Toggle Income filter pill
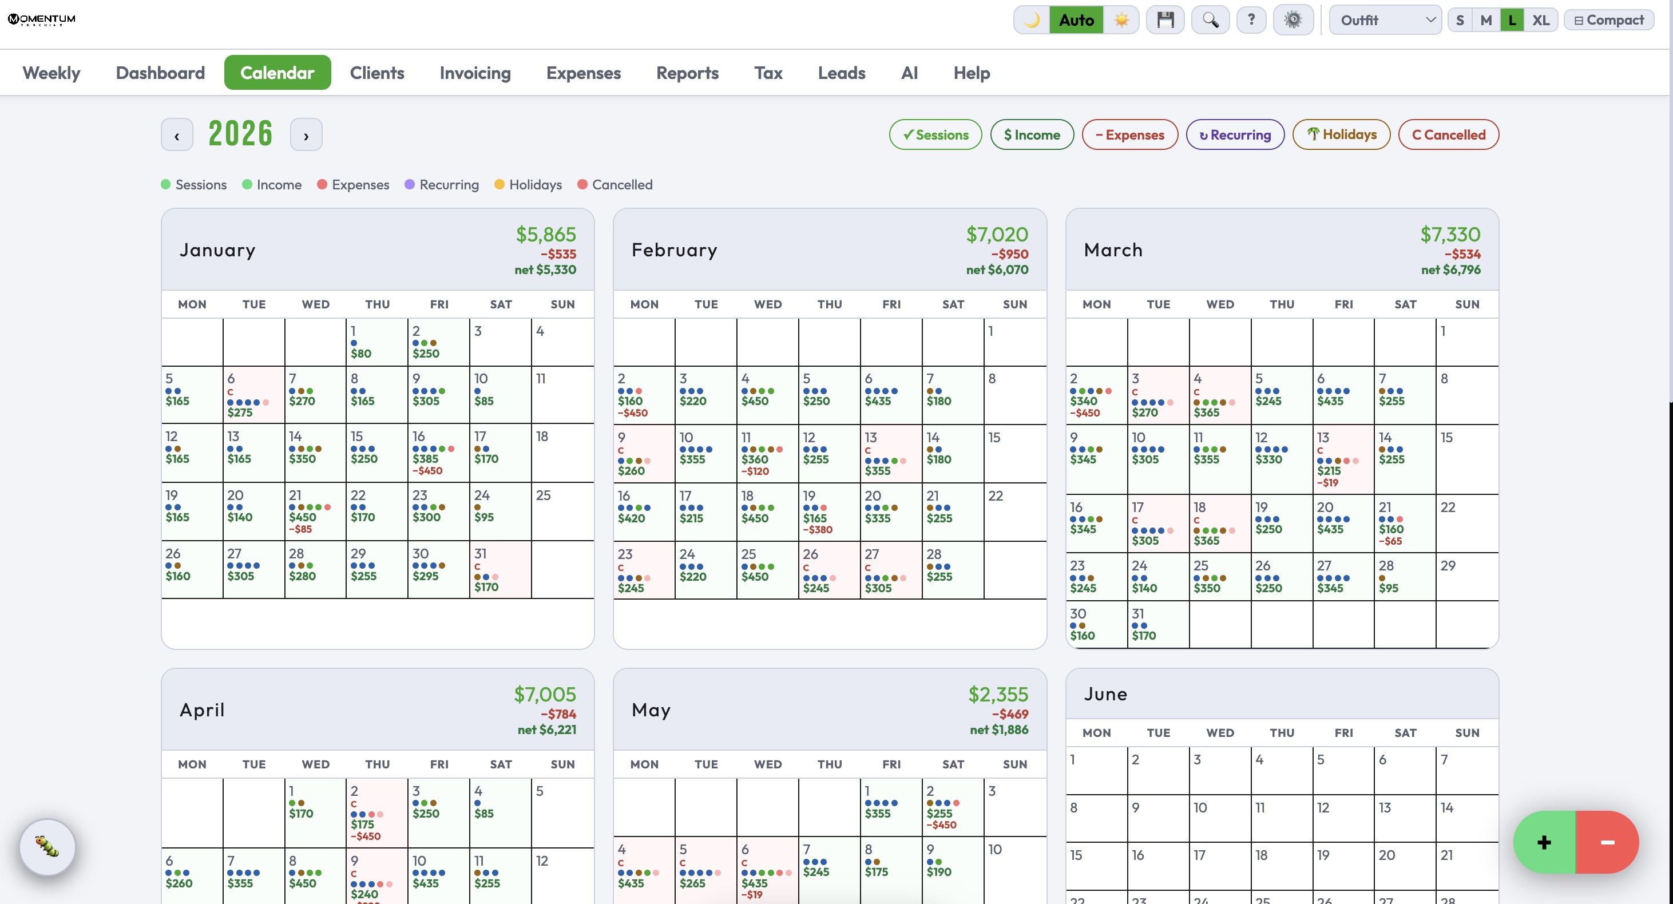Viewport: 1673px width, 904px height. pyautogui.click(x=1032, y=134)
